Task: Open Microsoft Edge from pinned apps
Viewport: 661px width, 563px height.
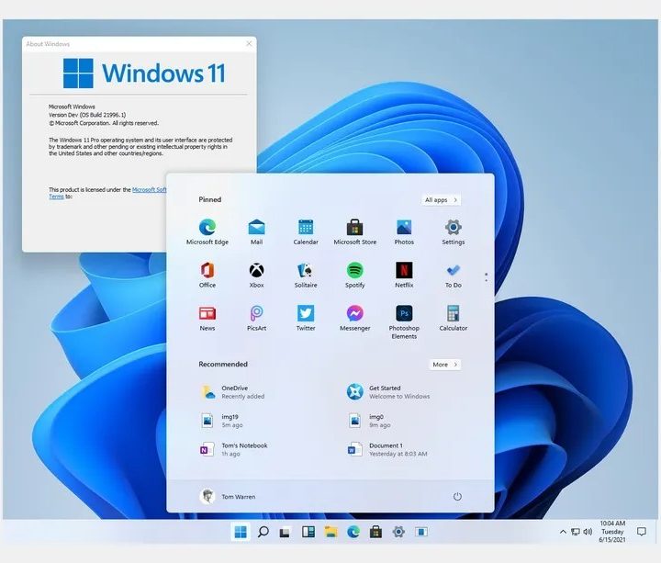Action: [x=207, y=231]
